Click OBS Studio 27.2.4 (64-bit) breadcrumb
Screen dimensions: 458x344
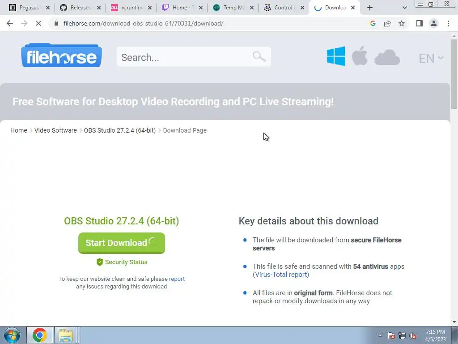[x=120, y=130]
